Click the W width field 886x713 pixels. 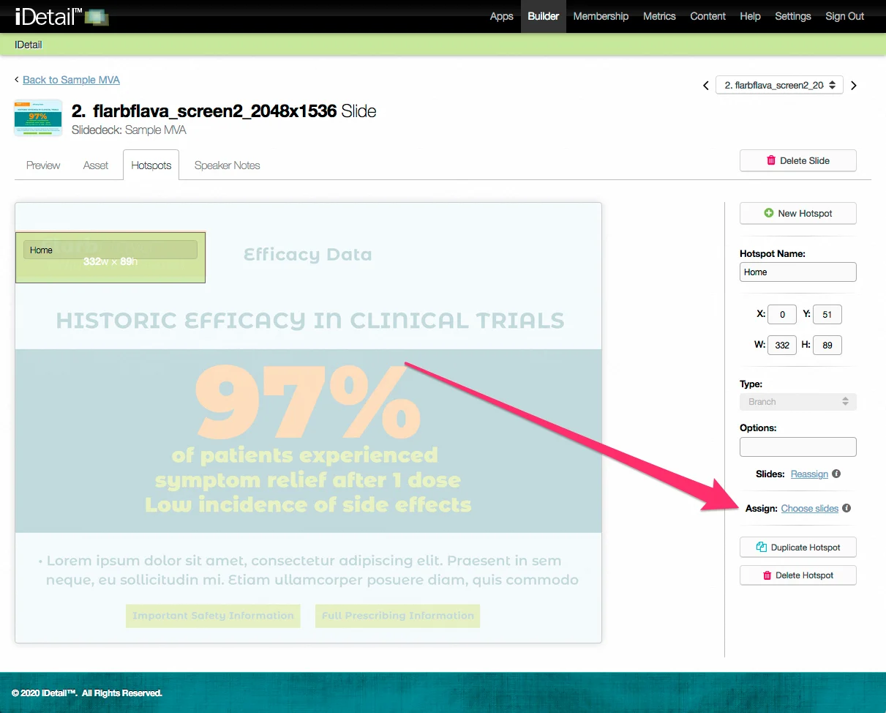pyautogui.click(x=782, y=345)
